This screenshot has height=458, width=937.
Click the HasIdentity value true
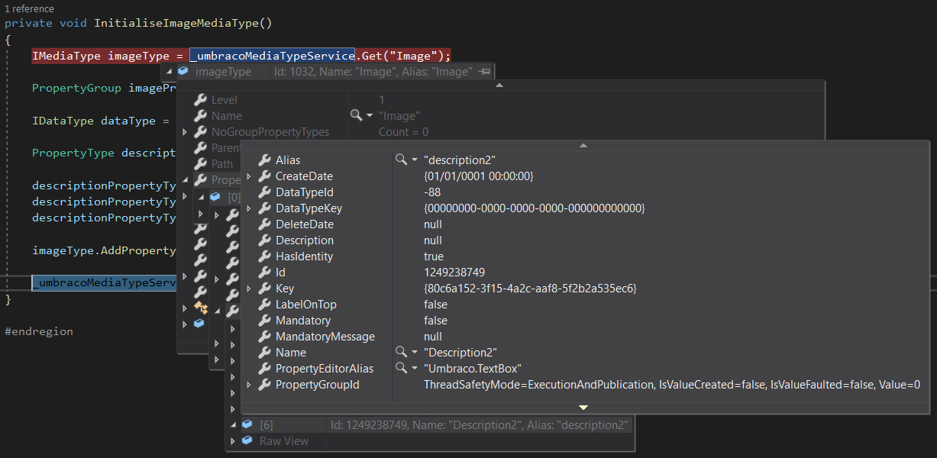point(434,256)
